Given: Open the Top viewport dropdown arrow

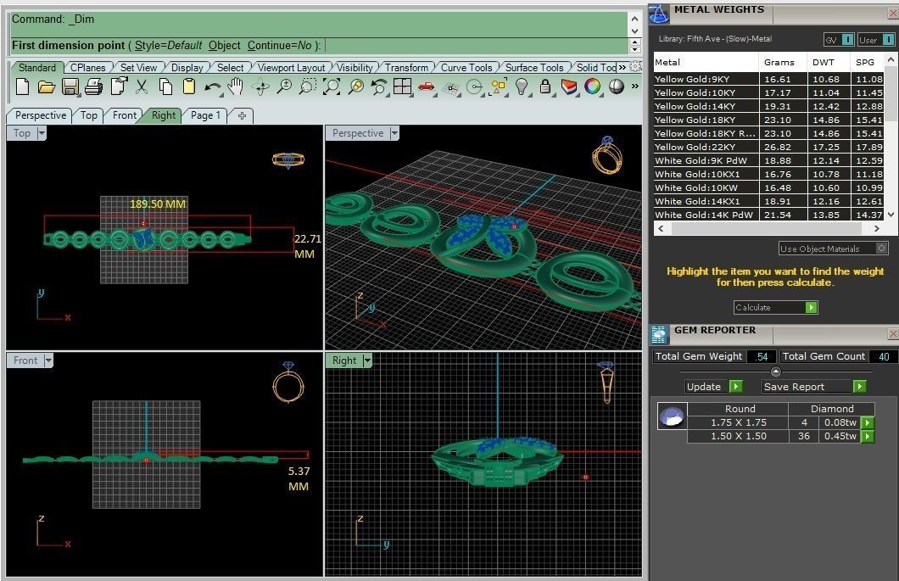Looking at the screenshot, I should point(42,134).
